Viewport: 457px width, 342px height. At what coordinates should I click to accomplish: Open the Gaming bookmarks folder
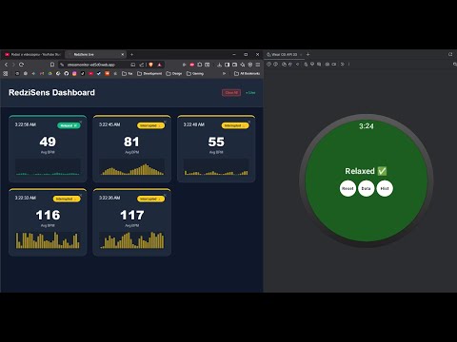click(x=195, y=73)
